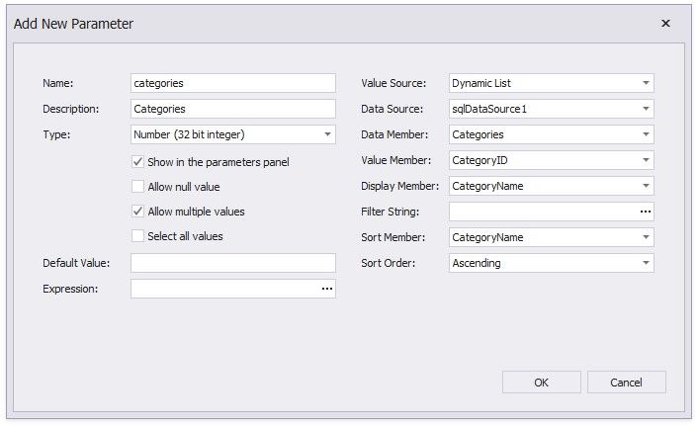Close the Add New Parameter dialog
This screenshot has height=427, width=698.
coord(664,23)
